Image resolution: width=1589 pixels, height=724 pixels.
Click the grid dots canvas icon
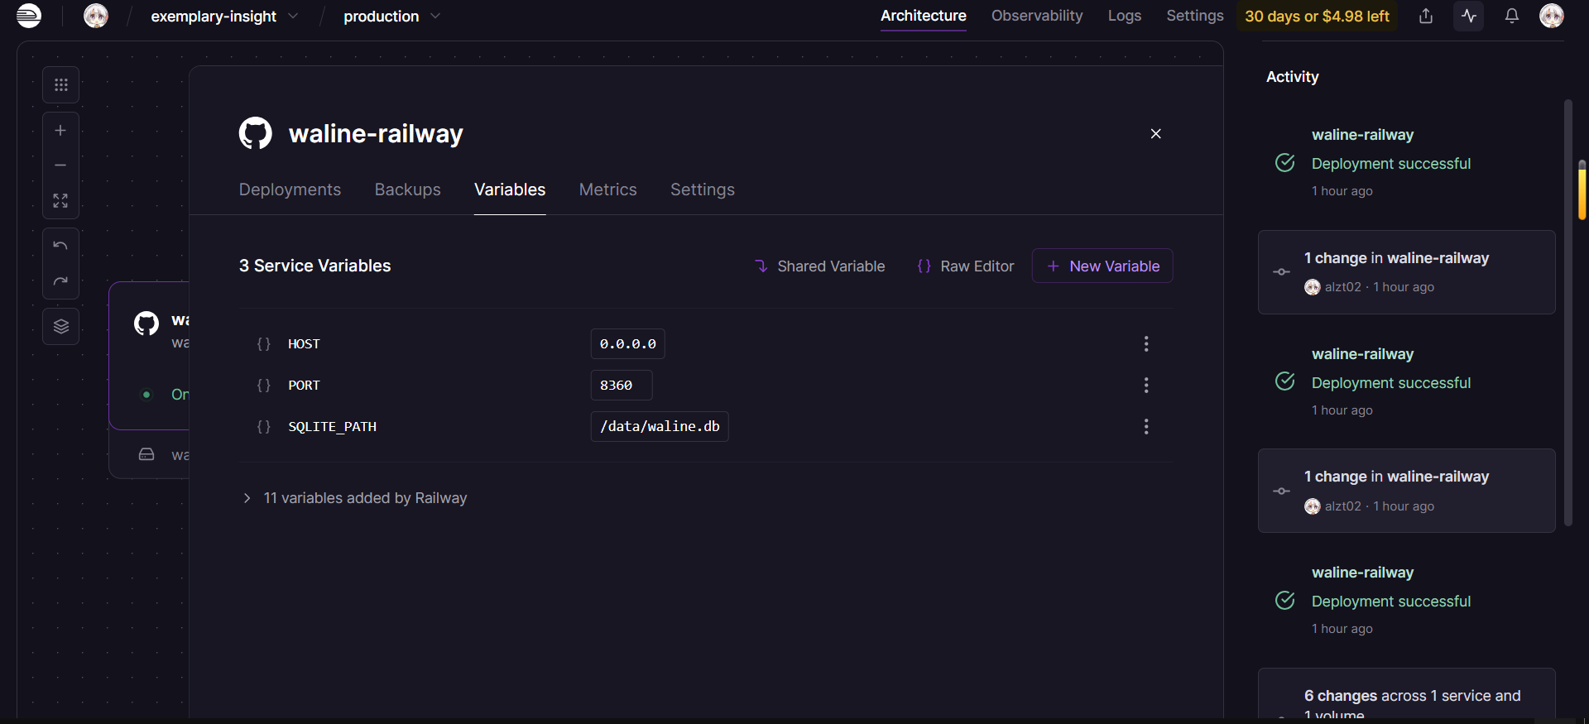pos(60,85)
